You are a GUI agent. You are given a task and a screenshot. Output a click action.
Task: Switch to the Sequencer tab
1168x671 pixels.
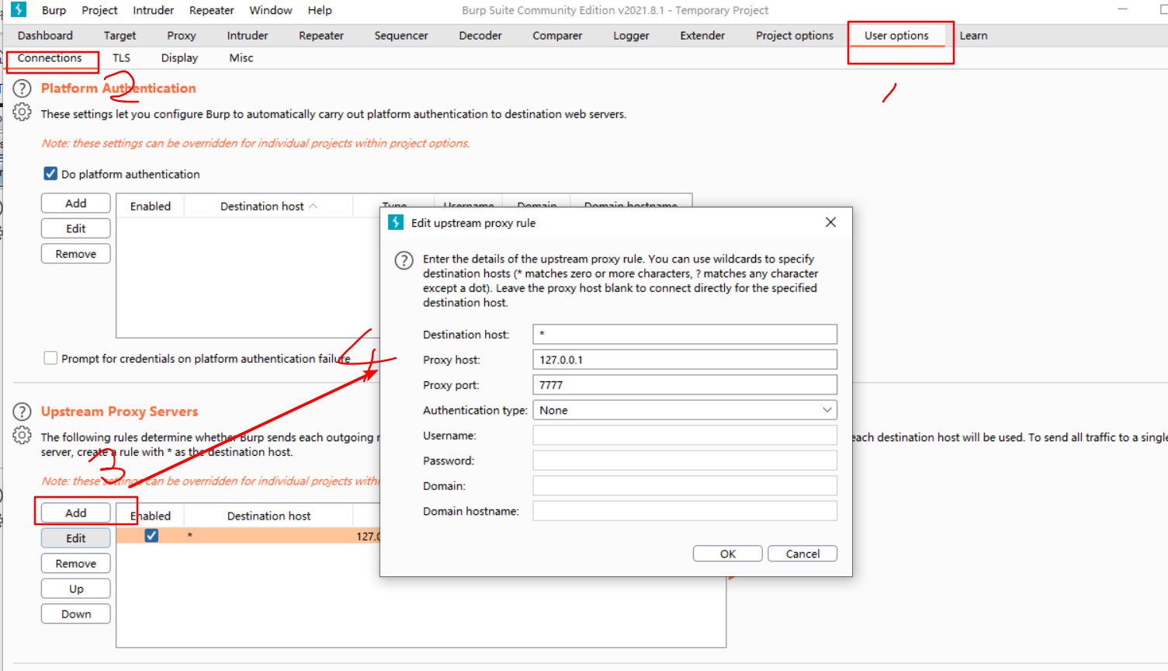point(401,36)
